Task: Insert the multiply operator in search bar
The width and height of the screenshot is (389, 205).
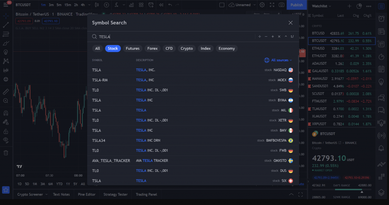Action: (279, 37)
